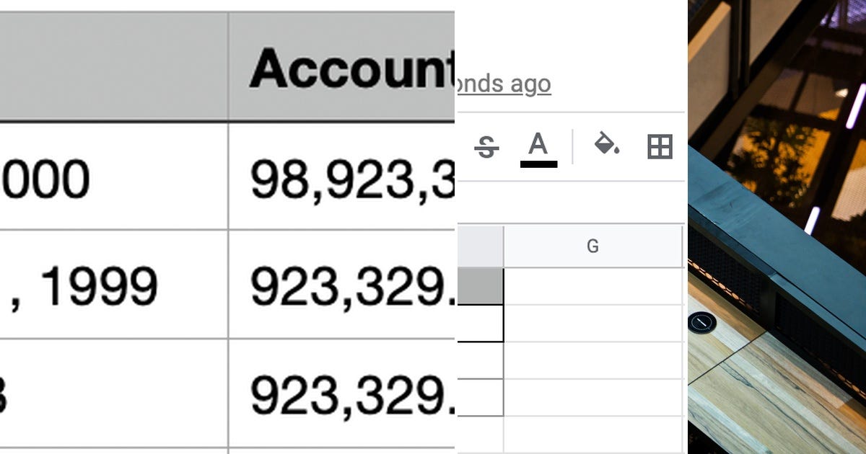
Task: Select column G header
Action: (592, 246)
